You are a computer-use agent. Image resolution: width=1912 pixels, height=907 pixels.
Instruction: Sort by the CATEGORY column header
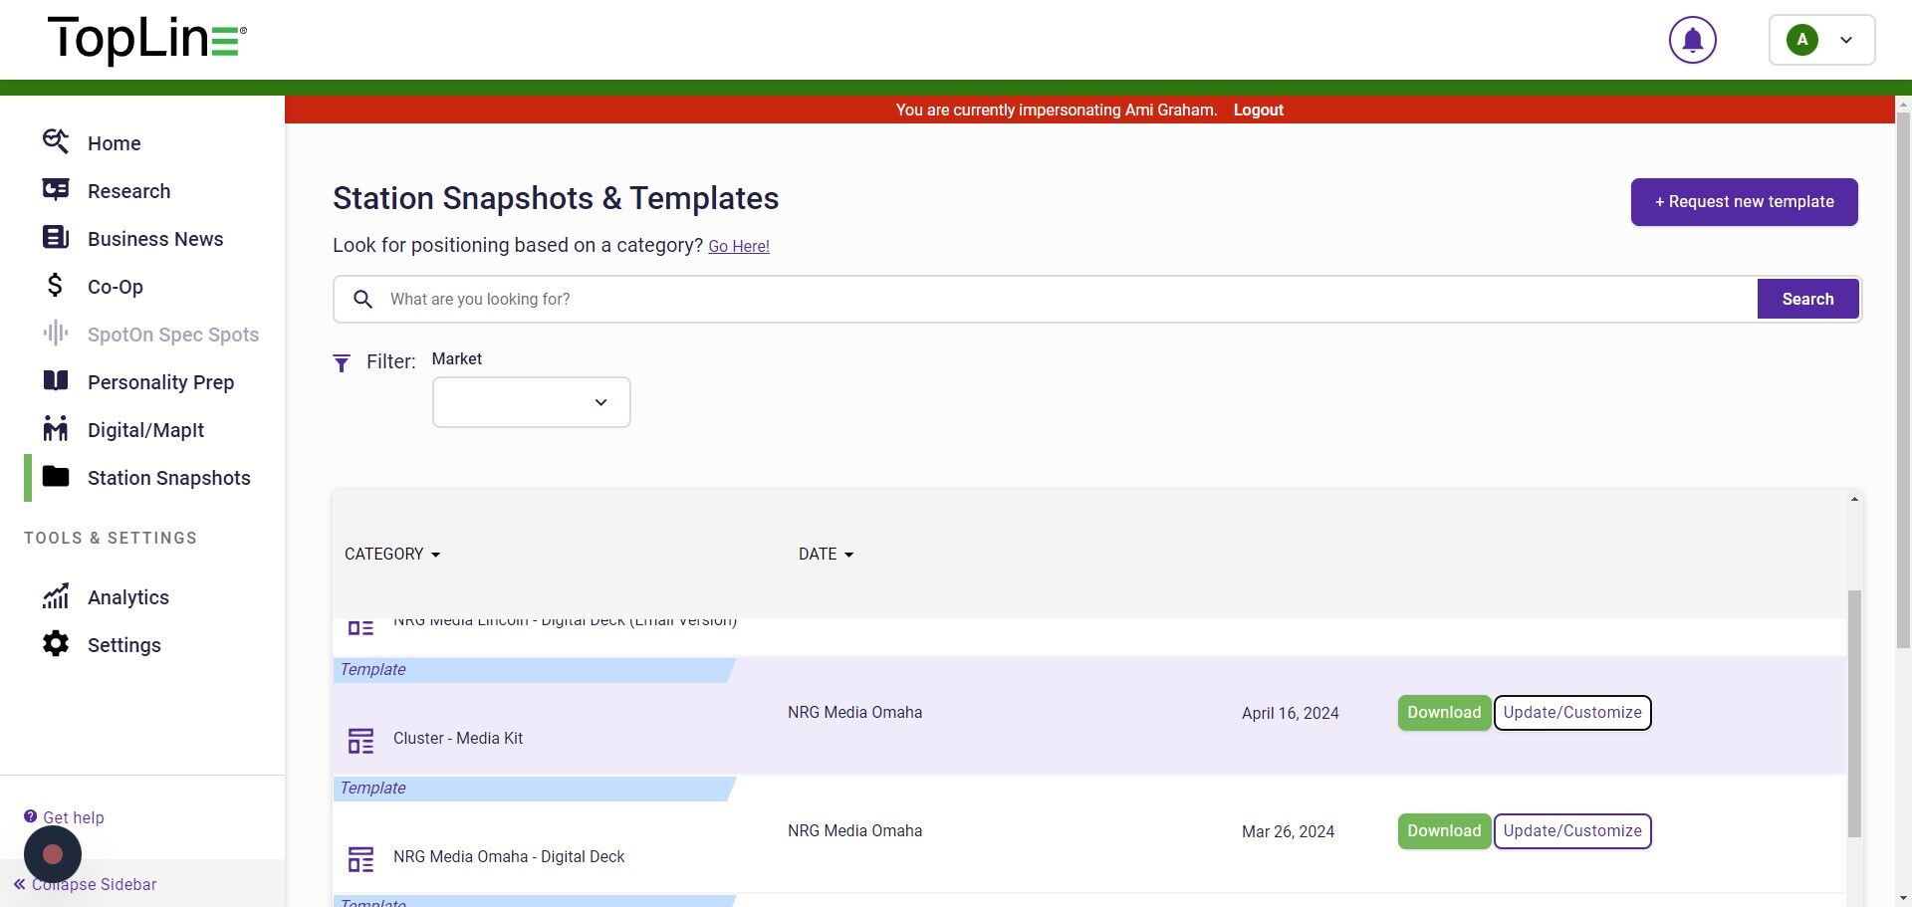[391, 555]
